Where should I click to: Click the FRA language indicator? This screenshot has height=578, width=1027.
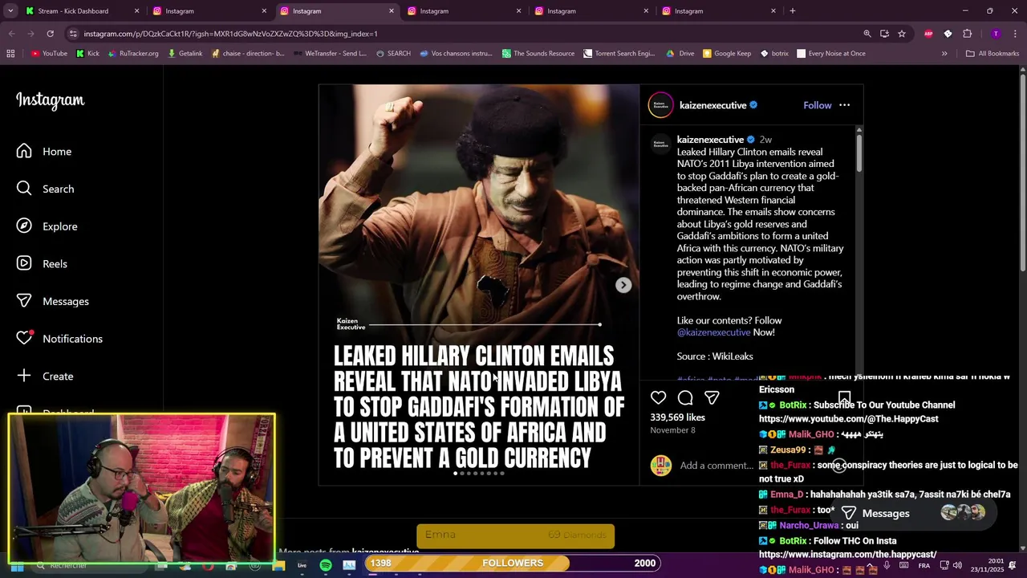click(x=924, y=565)
